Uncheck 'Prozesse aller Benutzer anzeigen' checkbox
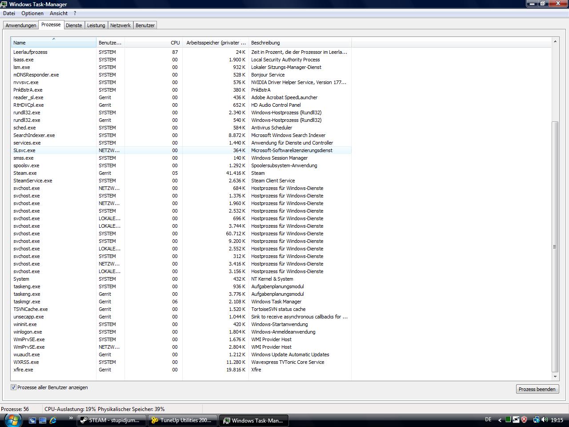This screenshot has width=569, height=427. tap(14, 387)
